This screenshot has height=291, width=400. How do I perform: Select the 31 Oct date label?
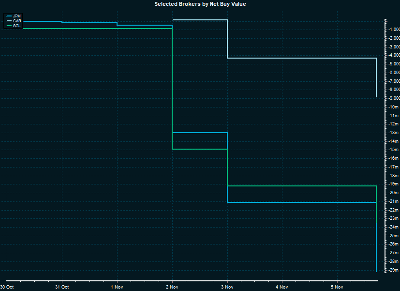click(62, 287)
